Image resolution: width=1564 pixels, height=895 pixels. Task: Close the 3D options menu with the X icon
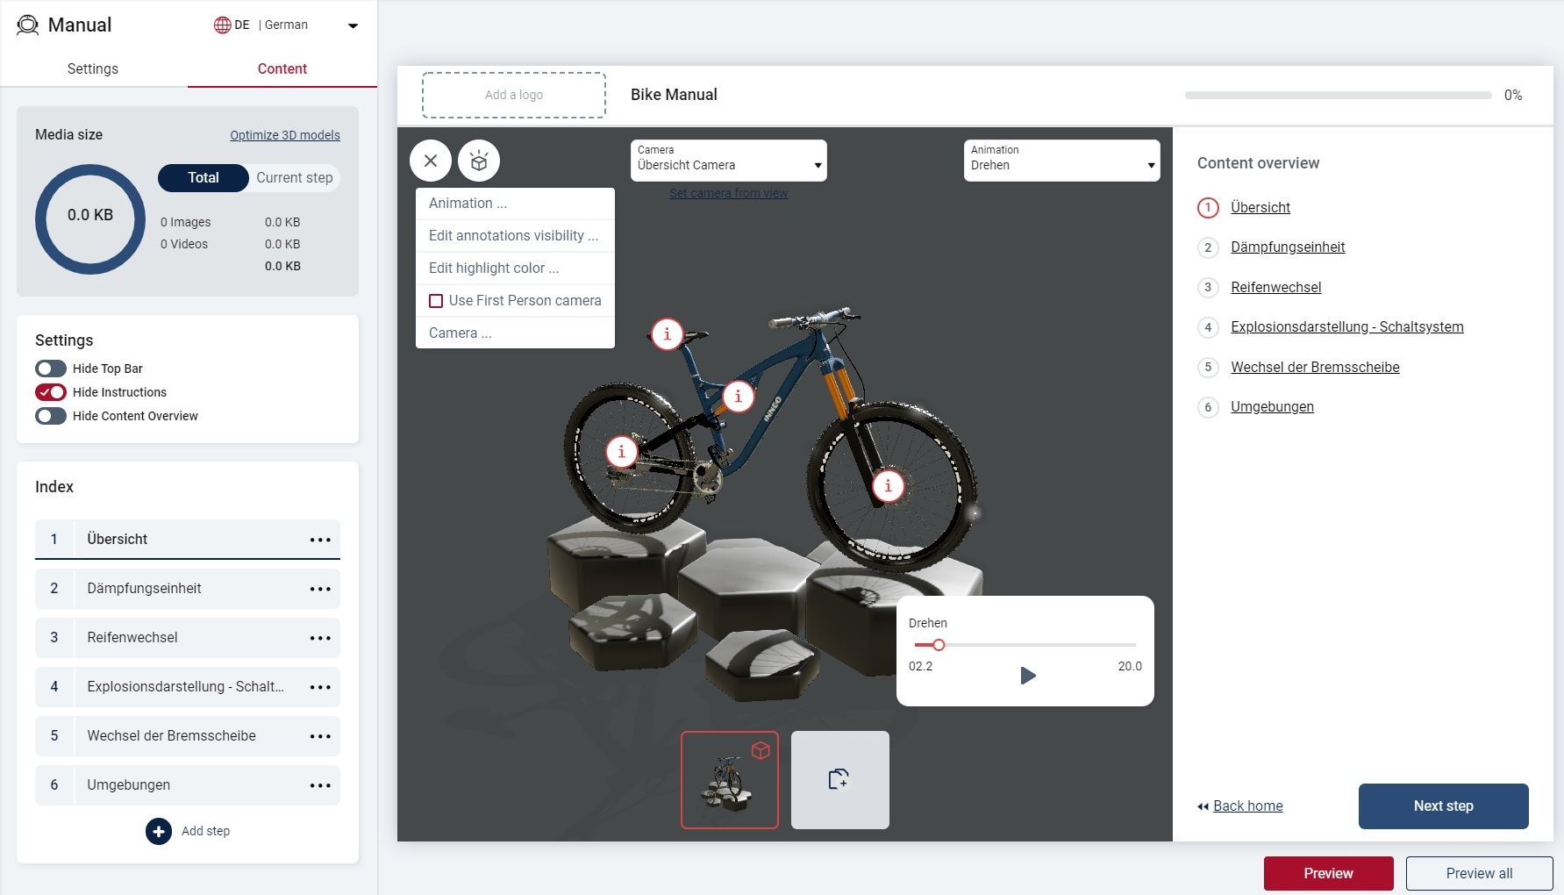(x=431, y=161)
